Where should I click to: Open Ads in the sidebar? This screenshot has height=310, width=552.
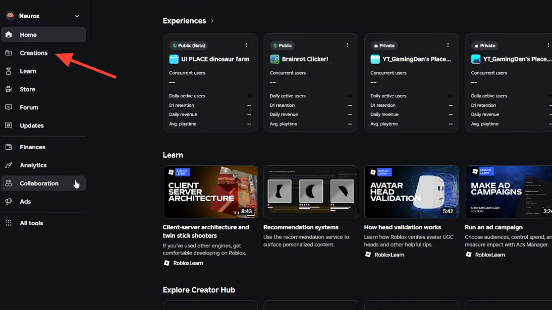click(43, 202)
